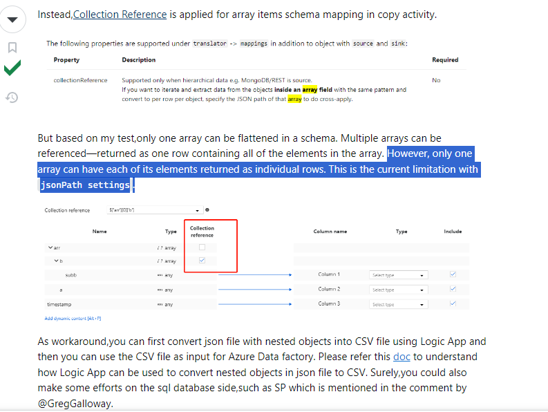Click the Column 3 name cell
The width and height of the screenshot is (548, 412).
[329, 303]
